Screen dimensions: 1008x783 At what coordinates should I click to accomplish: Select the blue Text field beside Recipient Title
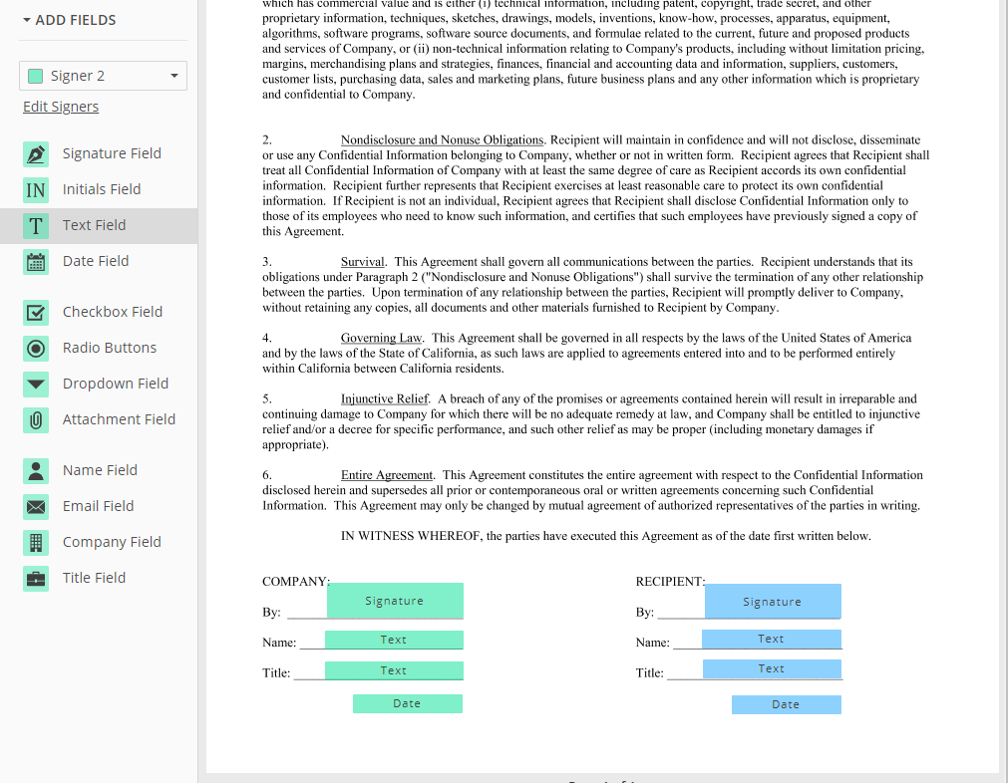[x=772, y=669]
